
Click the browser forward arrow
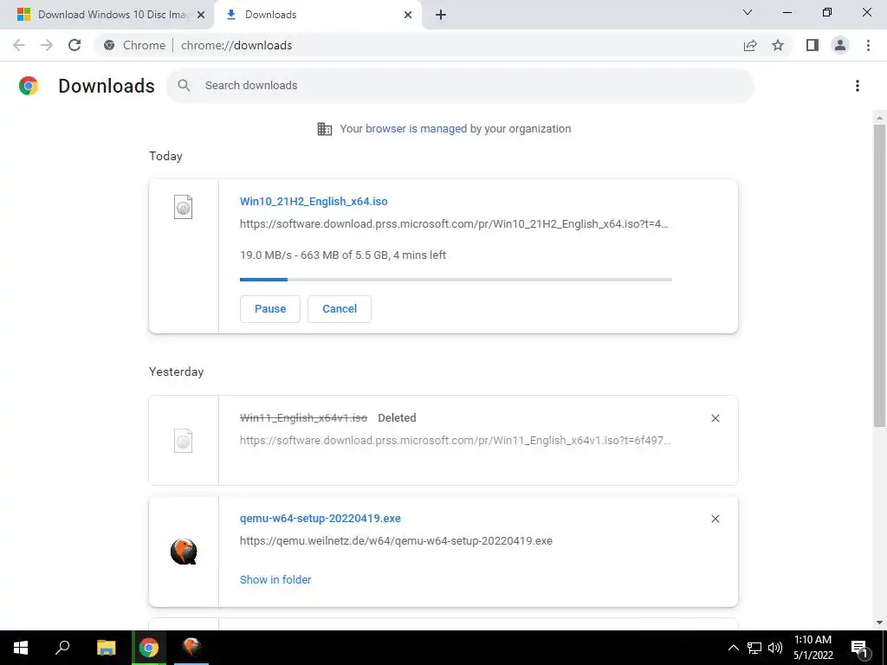(47, 45)
